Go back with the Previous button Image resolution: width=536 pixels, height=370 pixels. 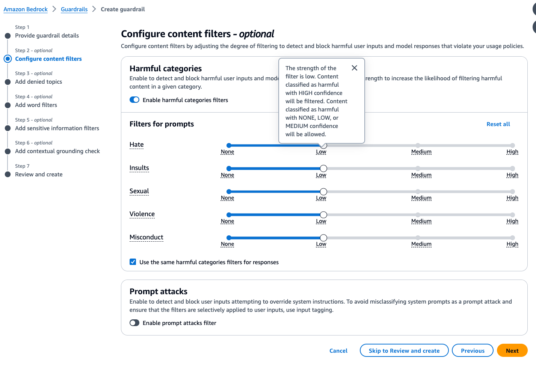[x=473, y=350]
